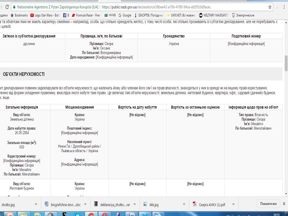Open the MILITARY NAVIGATOR bookmark
The width and height of the screenshot is (288, 216).
[x=214, y=15]
